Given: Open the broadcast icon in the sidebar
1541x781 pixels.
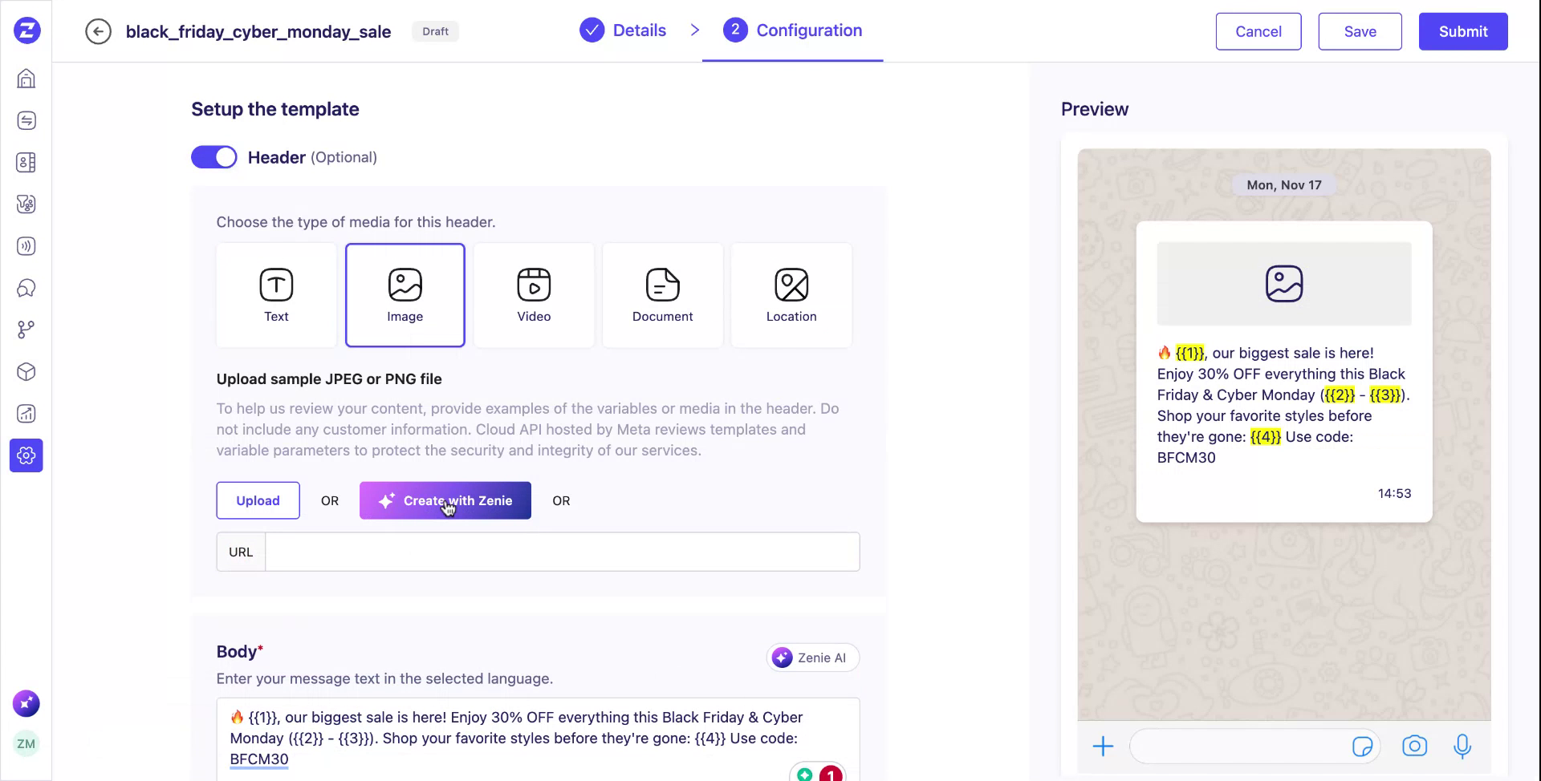Looking at the screenshot, I should [26, 246].
